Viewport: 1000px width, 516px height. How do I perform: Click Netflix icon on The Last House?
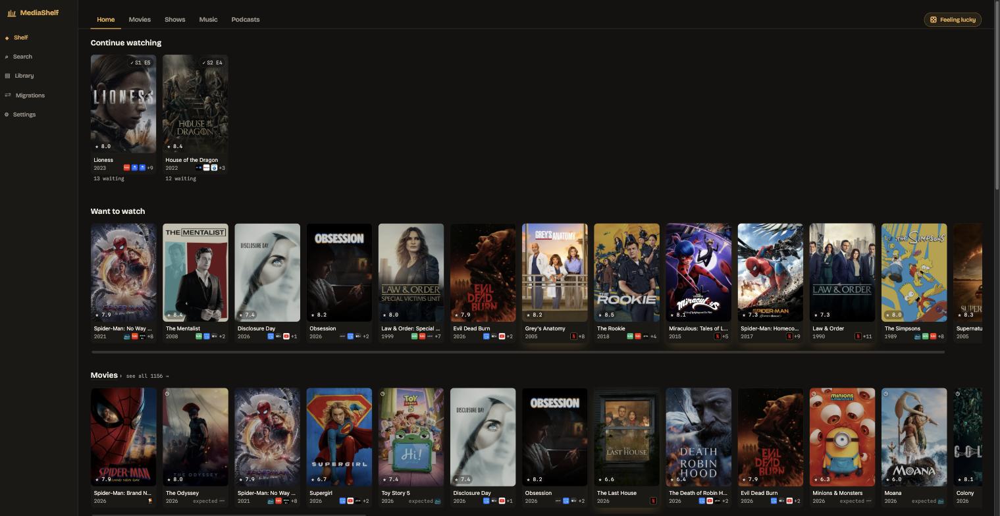653,501
